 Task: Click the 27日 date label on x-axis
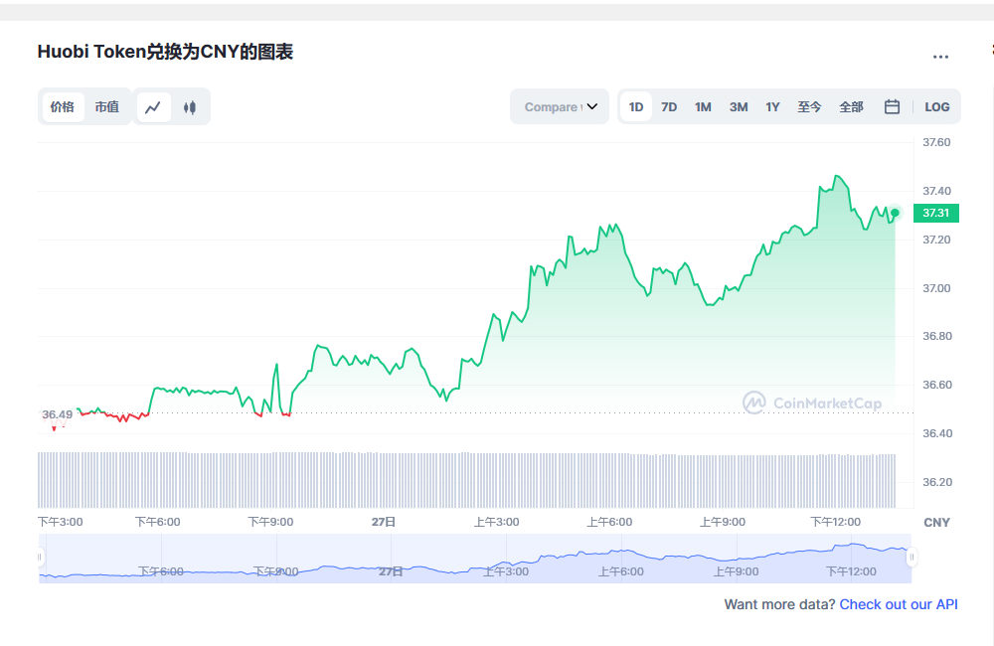[x=384, y=522]
